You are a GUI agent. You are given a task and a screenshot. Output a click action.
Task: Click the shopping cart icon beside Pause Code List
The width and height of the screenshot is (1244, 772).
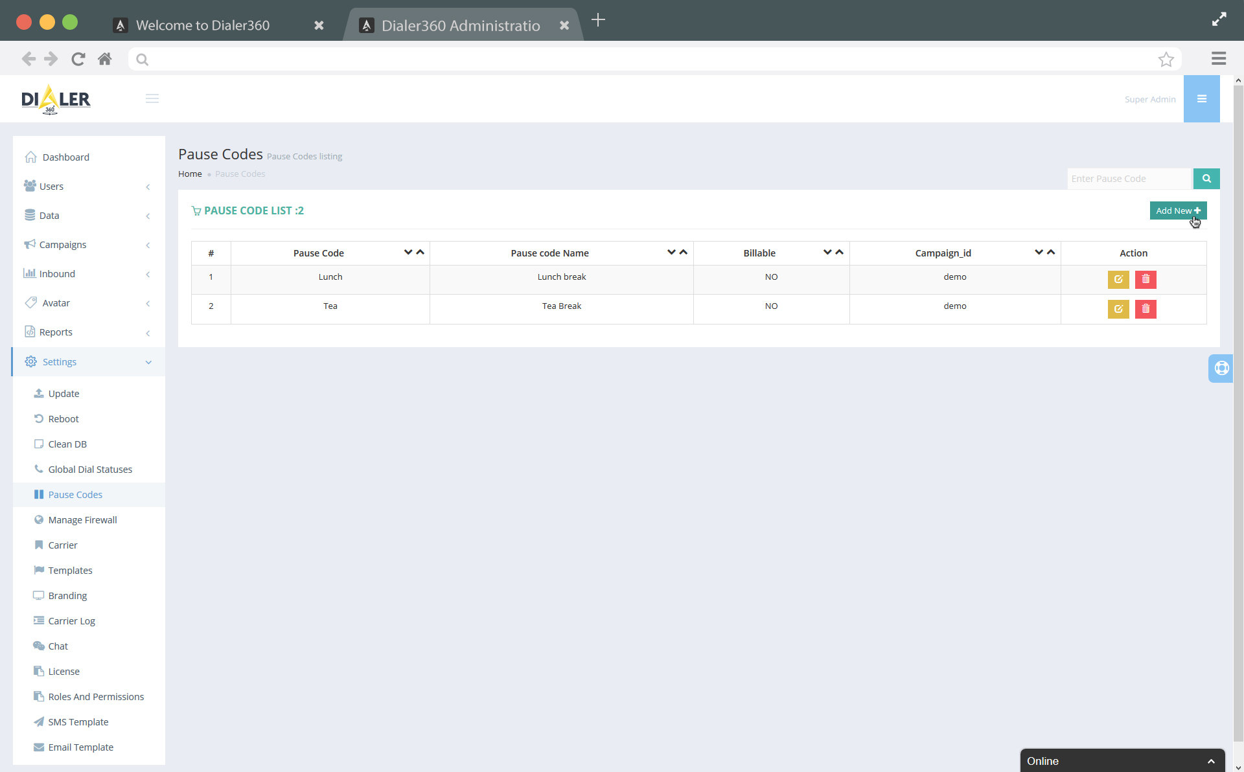(x=196, y=210)
